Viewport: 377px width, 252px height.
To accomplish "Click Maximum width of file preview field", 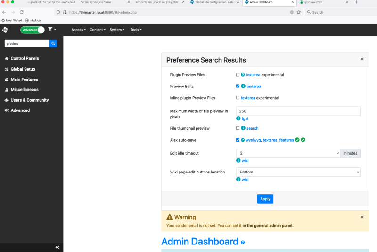I will 298,111.
